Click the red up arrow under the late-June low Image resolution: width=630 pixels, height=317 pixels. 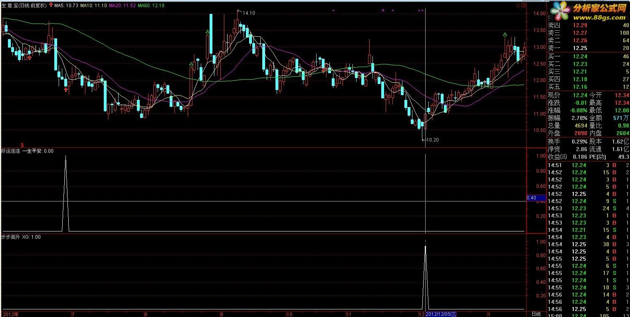[66, 90]
